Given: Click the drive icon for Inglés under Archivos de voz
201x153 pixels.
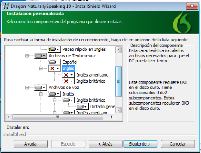Looking at the screenshot, I should tap(54, 94).
